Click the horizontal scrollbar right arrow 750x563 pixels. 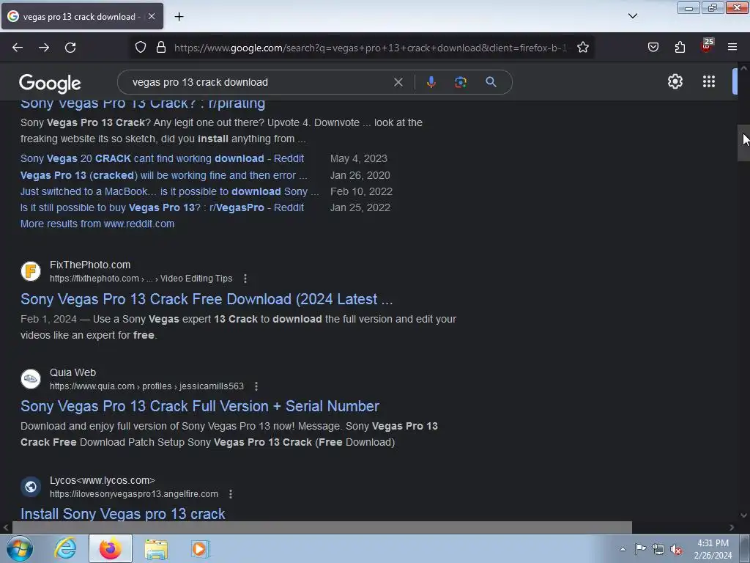[x=732, y=527]
